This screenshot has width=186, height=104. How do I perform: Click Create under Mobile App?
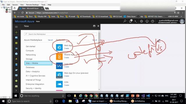[x=67, y=57]
